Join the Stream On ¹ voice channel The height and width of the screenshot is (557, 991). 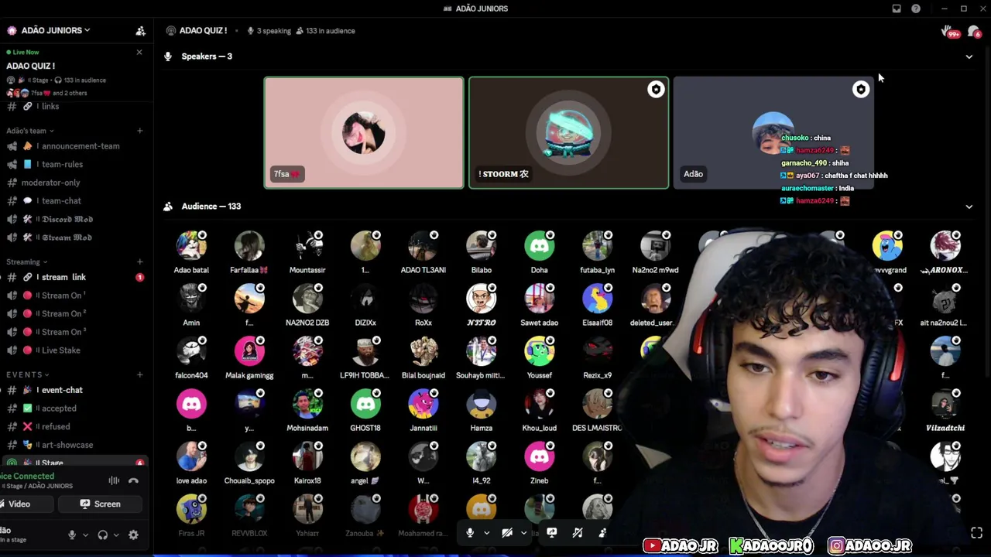[x=74, y=296]
